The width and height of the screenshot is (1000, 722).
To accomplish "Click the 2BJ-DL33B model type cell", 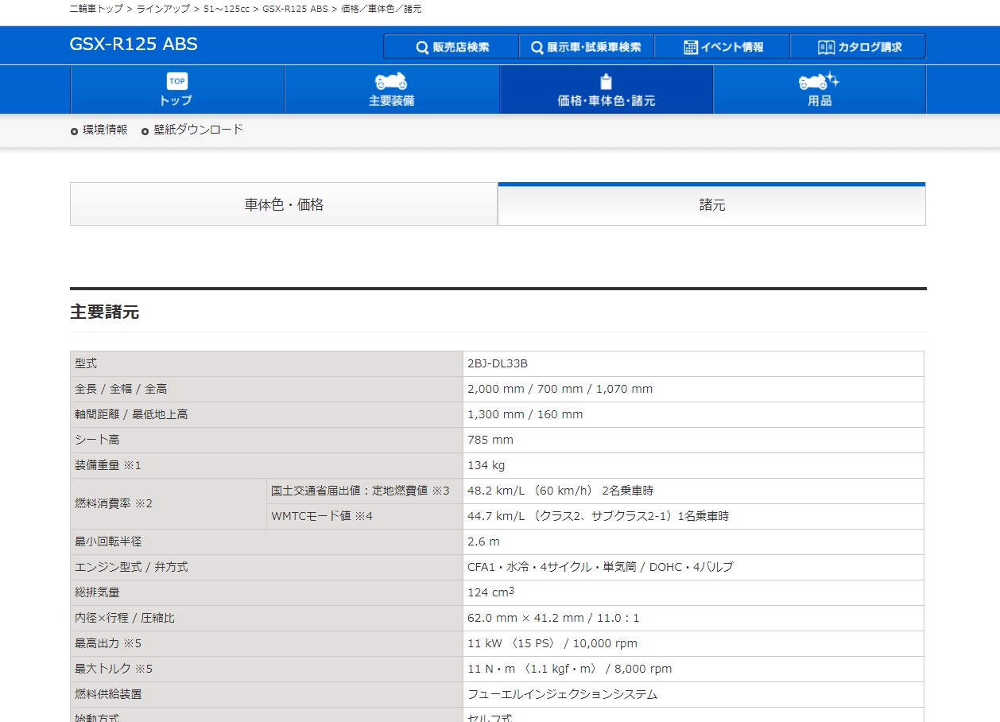I will pos(498,363).
